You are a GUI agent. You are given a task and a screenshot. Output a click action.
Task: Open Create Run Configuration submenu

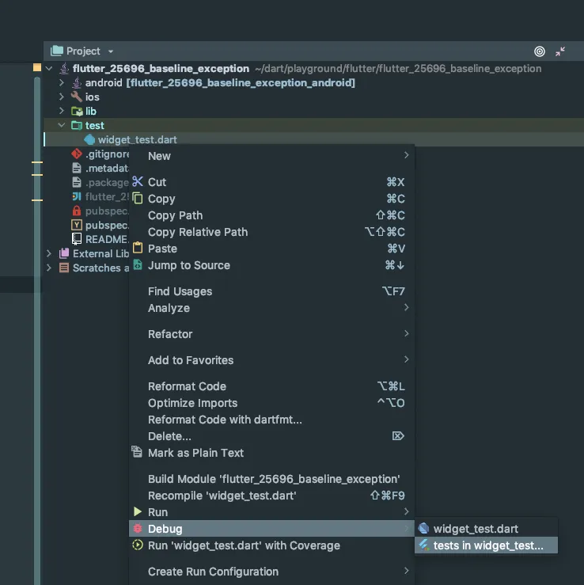[x=271, y=572]
